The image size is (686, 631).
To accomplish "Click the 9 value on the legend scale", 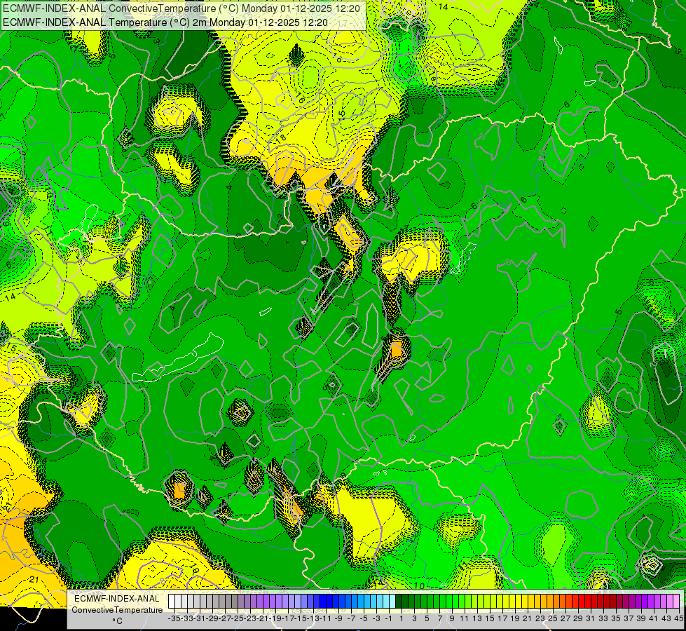I will click(x=452, y=618).
